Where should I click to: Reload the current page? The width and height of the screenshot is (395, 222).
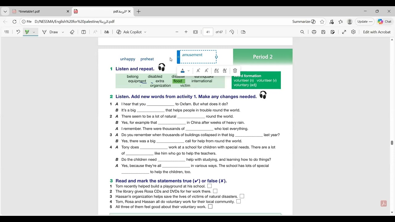[15, 22]
